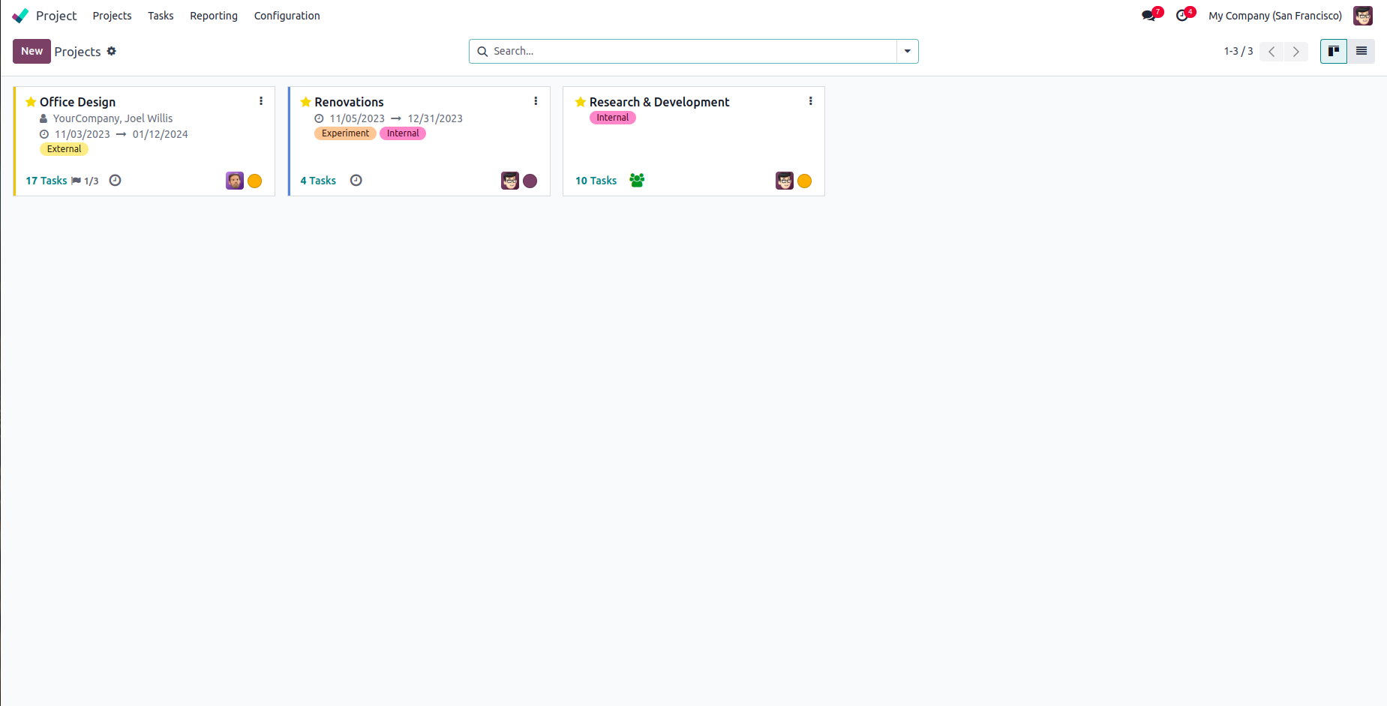Open 10 Tasks link on Research & Development
The image size is (1387, 706).
tap(596, 181)
